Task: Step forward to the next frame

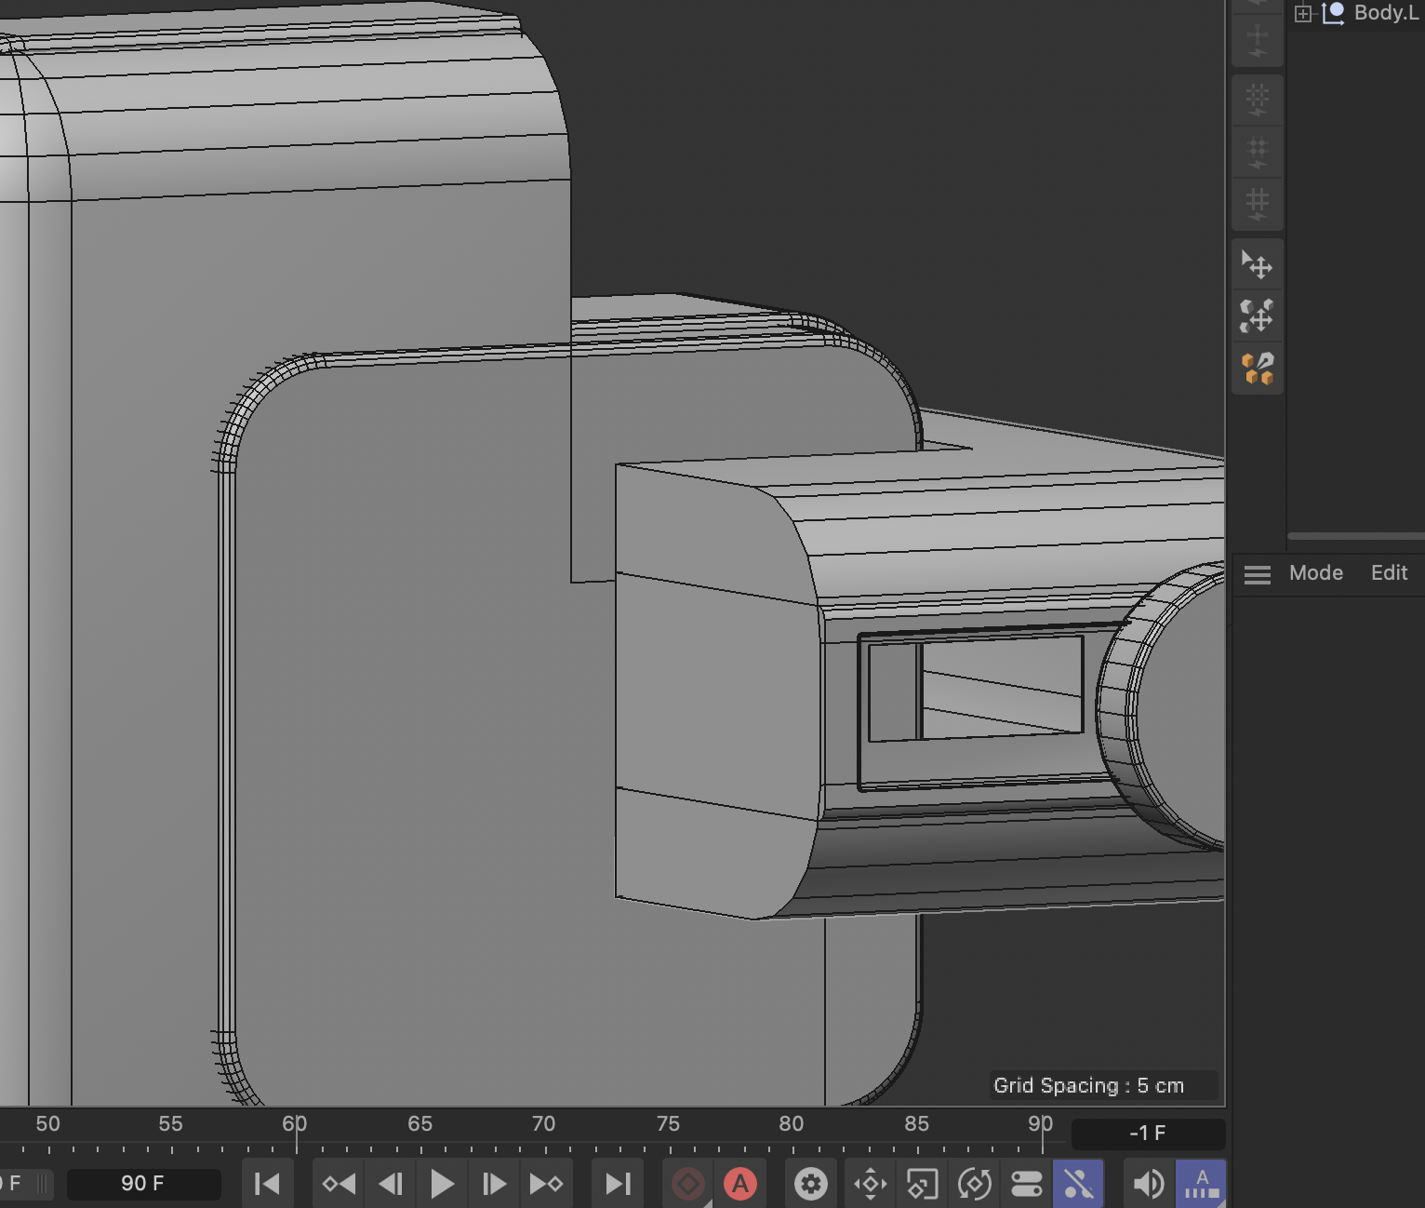Action: point(493,1184)
